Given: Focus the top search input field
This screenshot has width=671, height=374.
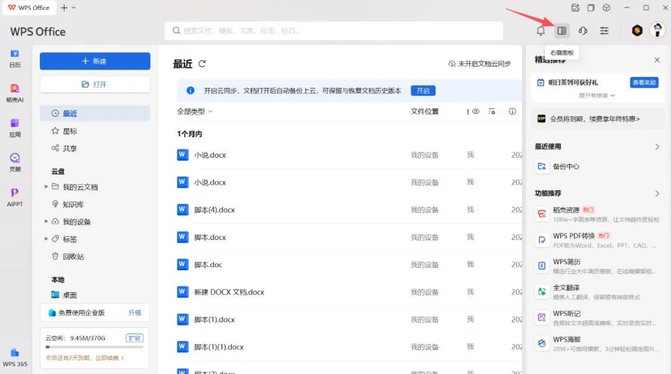Looking at the screenshot, I should click(334, 31).
